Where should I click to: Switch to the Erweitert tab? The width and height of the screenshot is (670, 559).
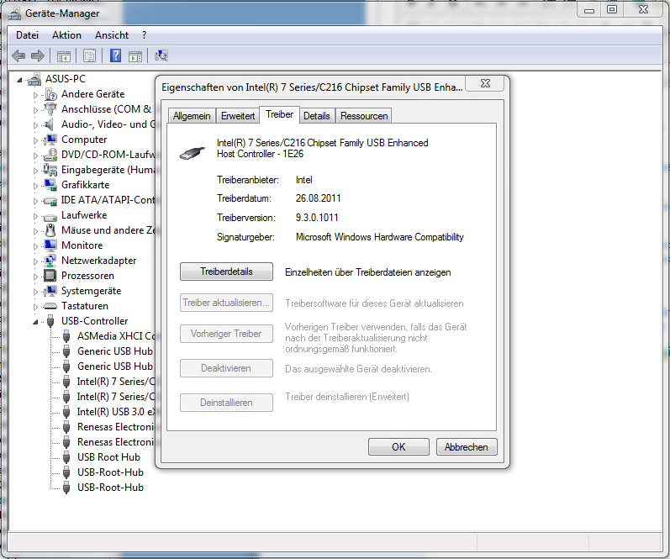238,116
